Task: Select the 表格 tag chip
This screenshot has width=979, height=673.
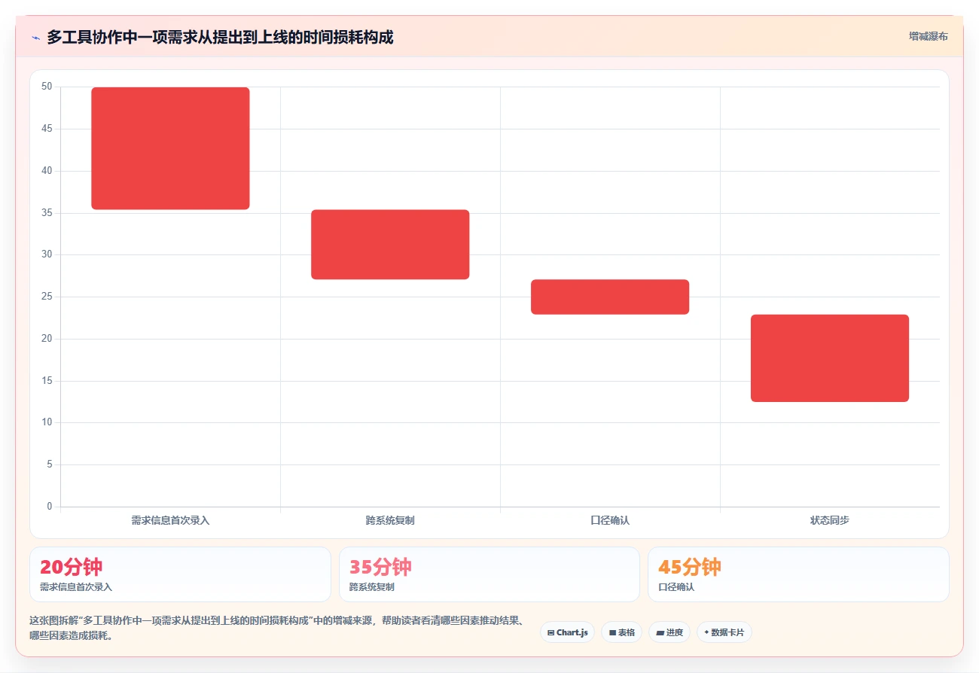Action: [x=621, y=632]
